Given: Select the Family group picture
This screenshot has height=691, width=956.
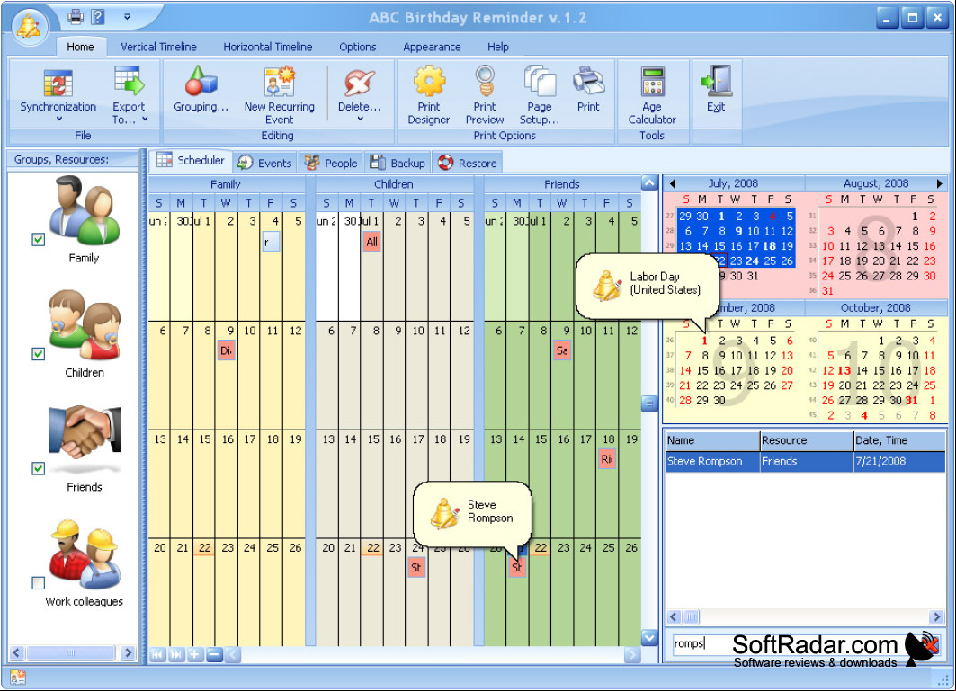Looking at the screenshot, I should click(x=85, y=211).
